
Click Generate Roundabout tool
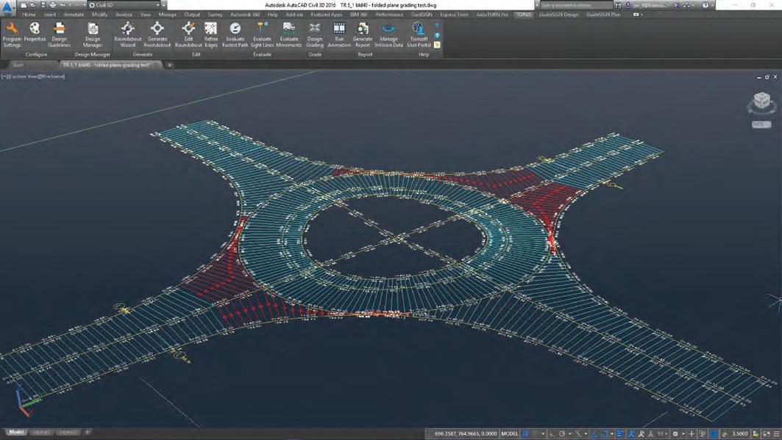pyautogui.click(x=157, y=35)
